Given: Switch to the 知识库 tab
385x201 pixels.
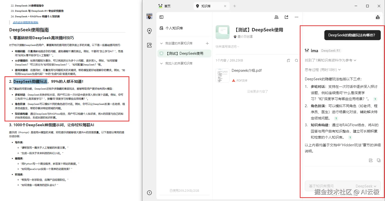Looking at the screenshot, I should 211,6.
